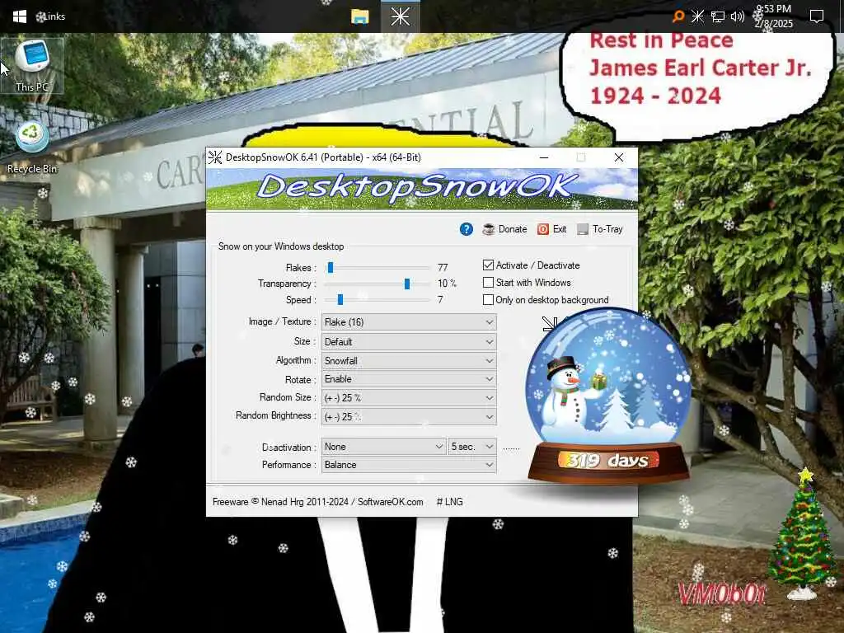
Task: Click the SoftwareOK.com freeware link
Action: [390, 502]
